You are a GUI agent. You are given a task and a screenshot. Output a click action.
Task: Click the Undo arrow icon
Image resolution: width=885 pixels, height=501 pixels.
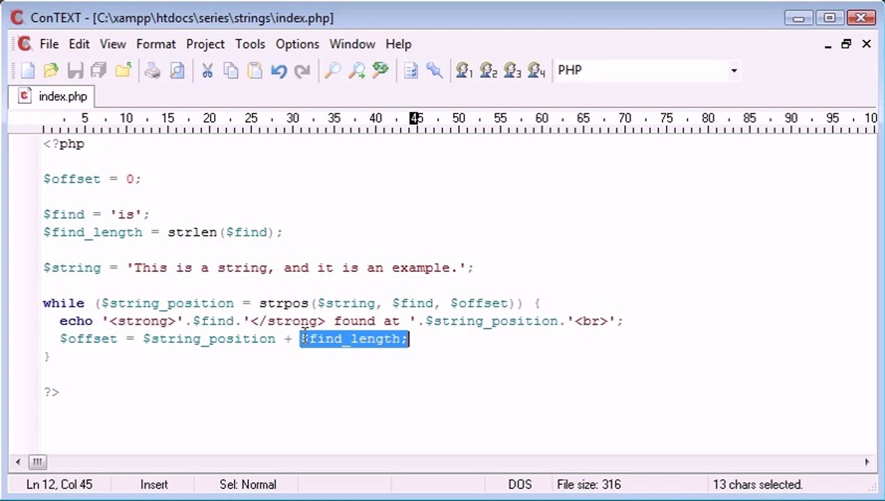tap(278, 70)
